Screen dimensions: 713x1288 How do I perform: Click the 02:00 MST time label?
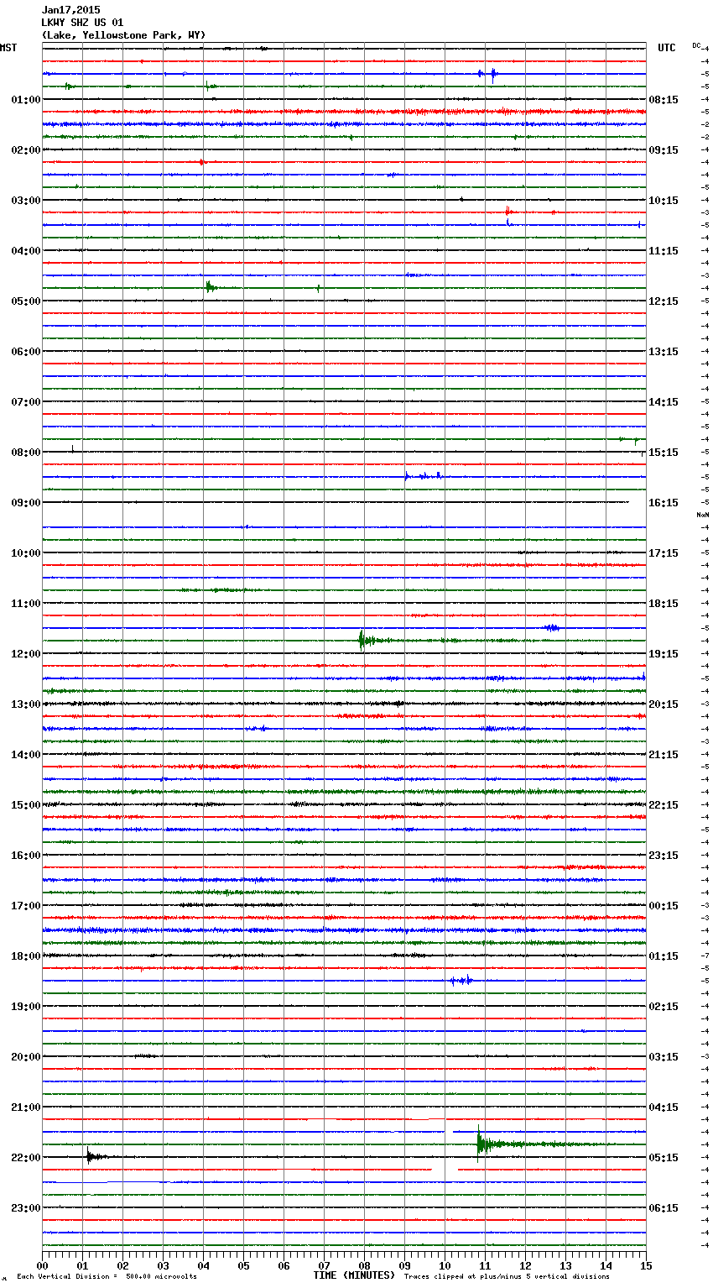26,149
